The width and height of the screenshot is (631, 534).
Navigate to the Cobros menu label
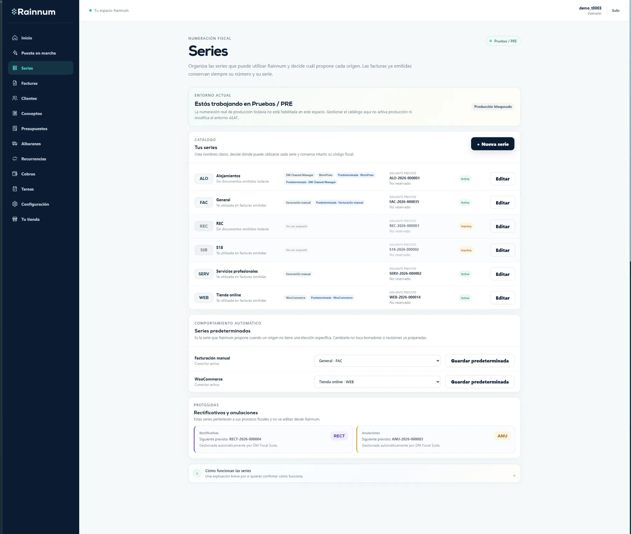click(x=28, y=174)
